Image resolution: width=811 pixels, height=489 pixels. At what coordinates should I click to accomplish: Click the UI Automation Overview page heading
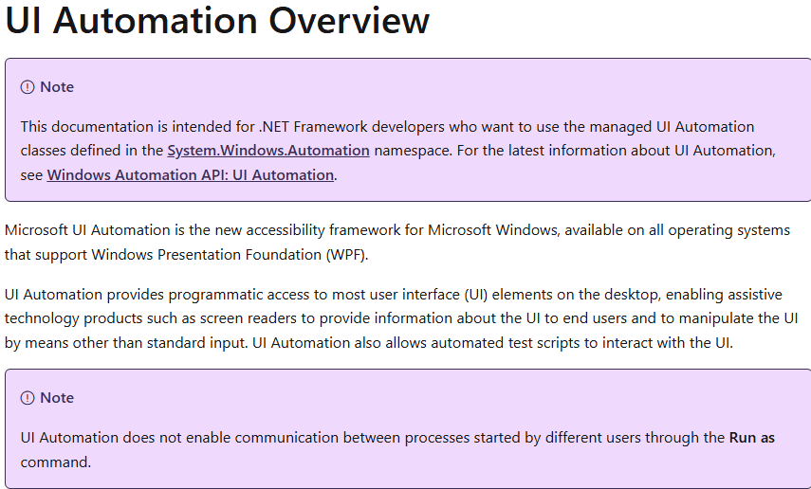pyautogui.click(x=217, y=21)
